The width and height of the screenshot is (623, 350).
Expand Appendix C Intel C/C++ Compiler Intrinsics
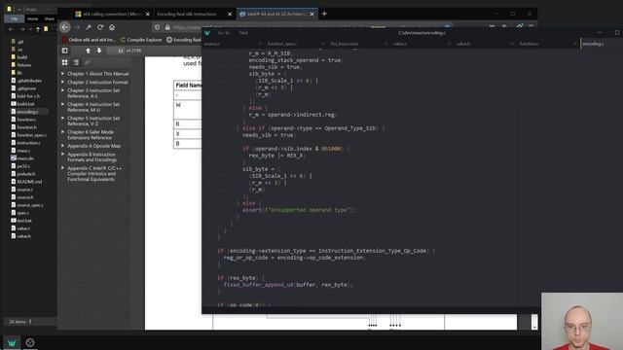pyautogui.click(x=62, y=168)
